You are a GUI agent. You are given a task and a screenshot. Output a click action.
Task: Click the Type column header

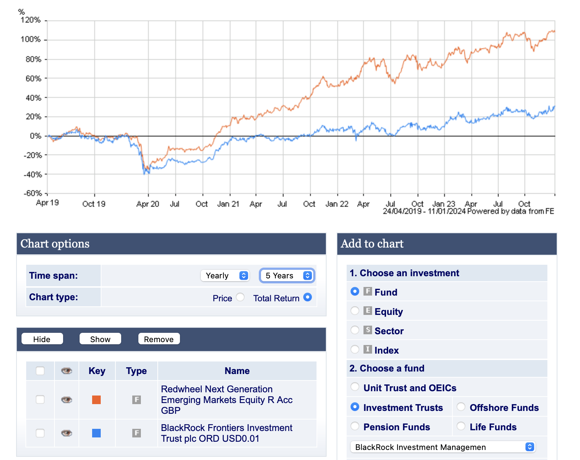137,371
